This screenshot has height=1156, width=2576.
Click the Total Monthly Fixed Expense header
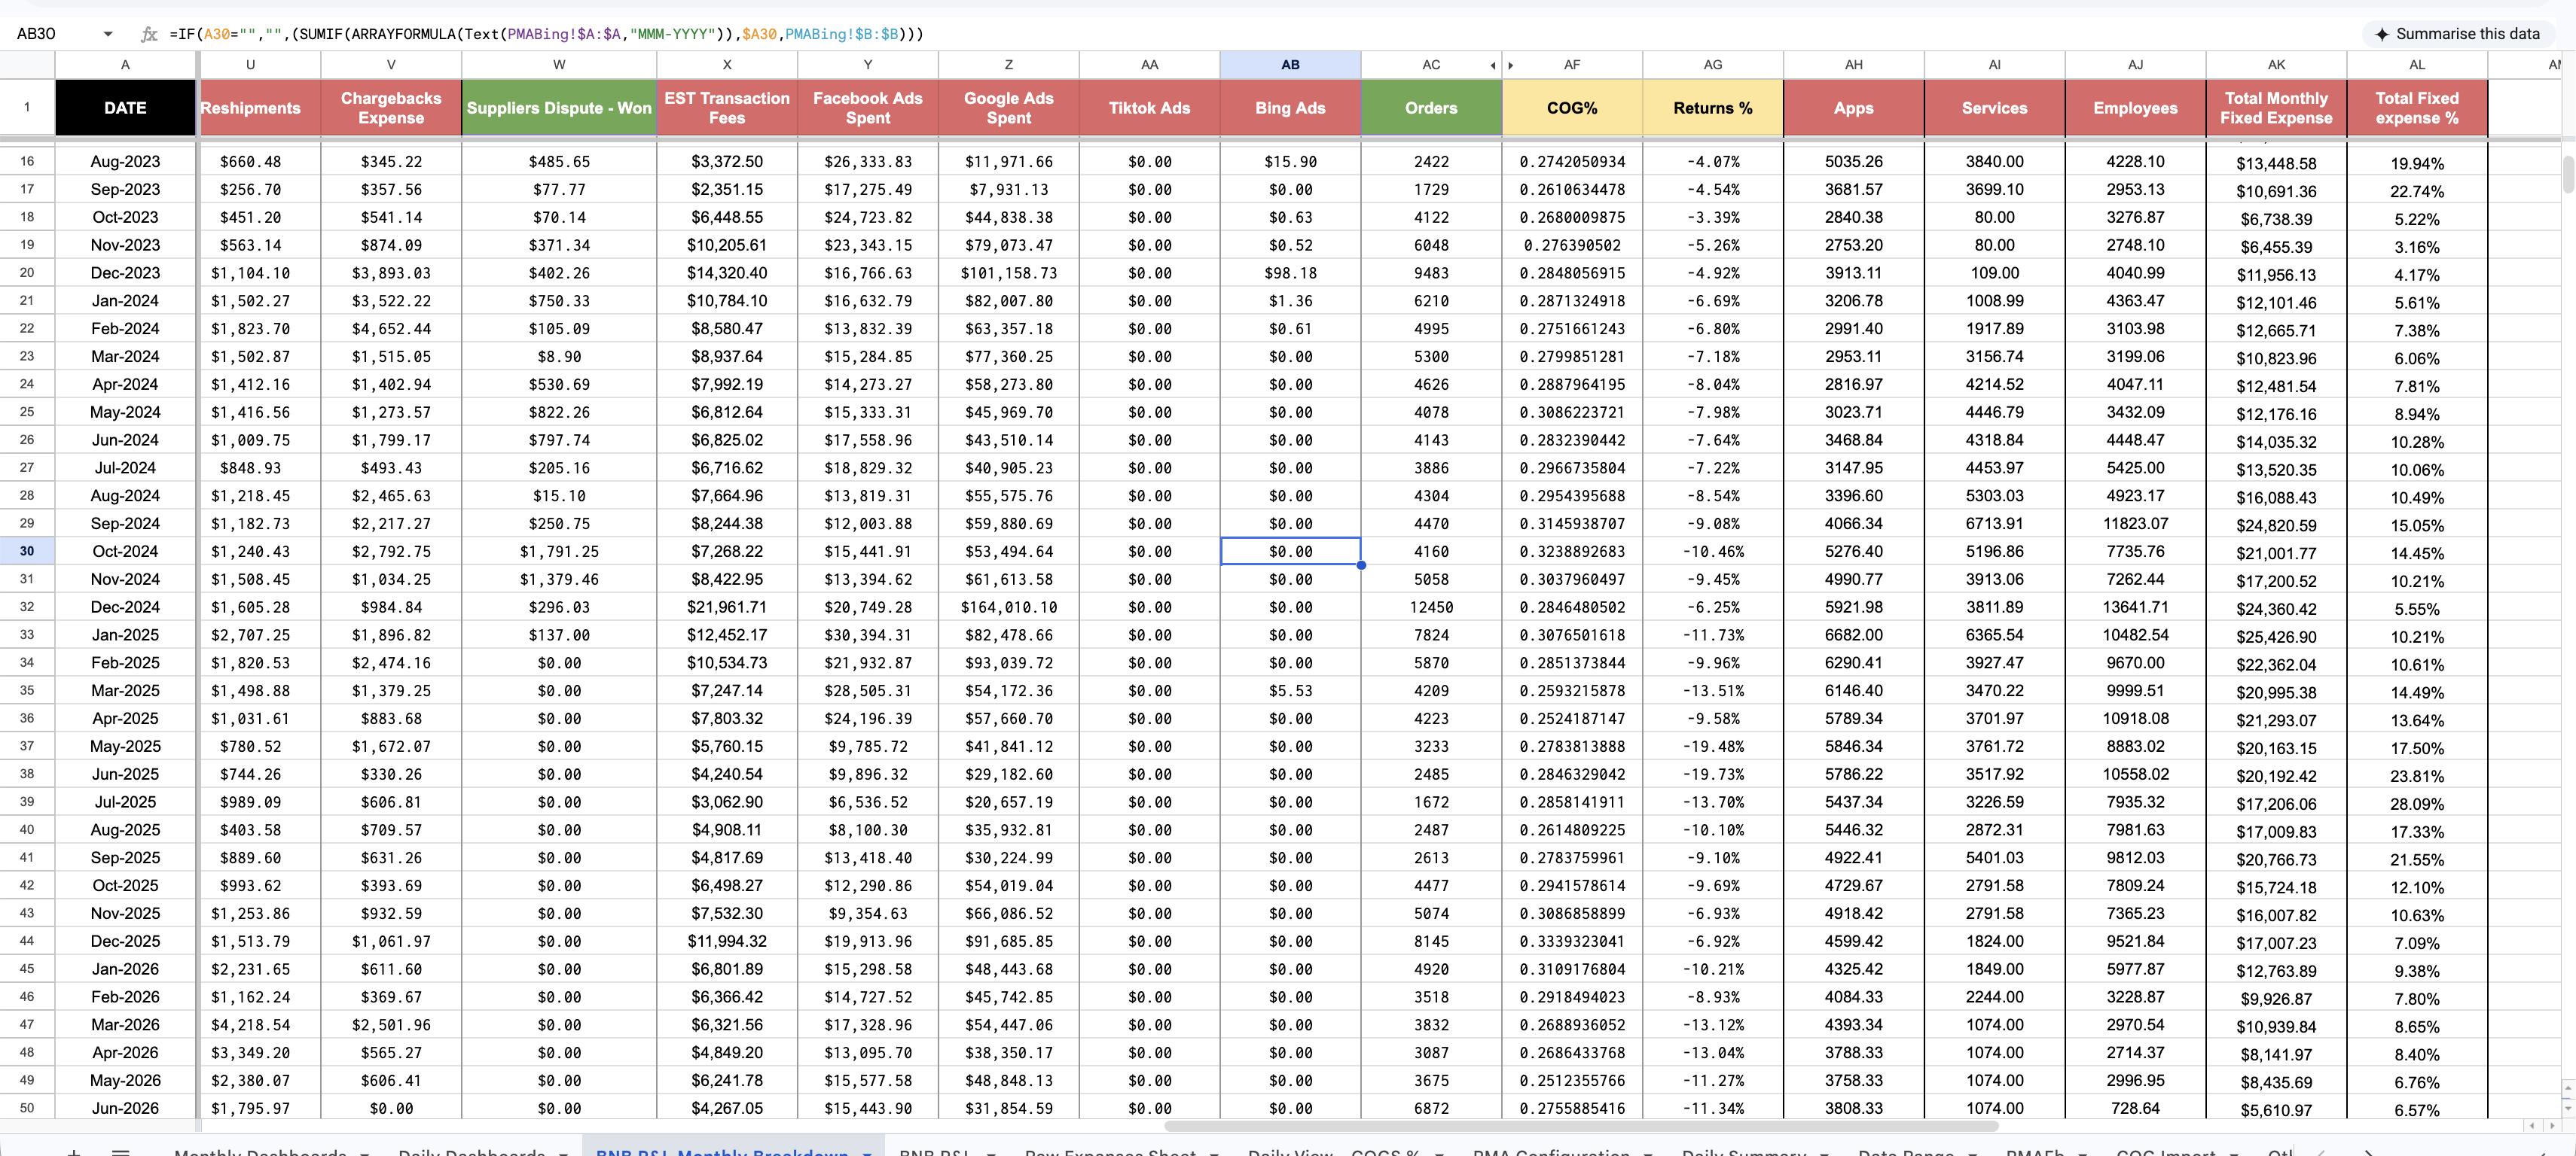coord(2276,108)
